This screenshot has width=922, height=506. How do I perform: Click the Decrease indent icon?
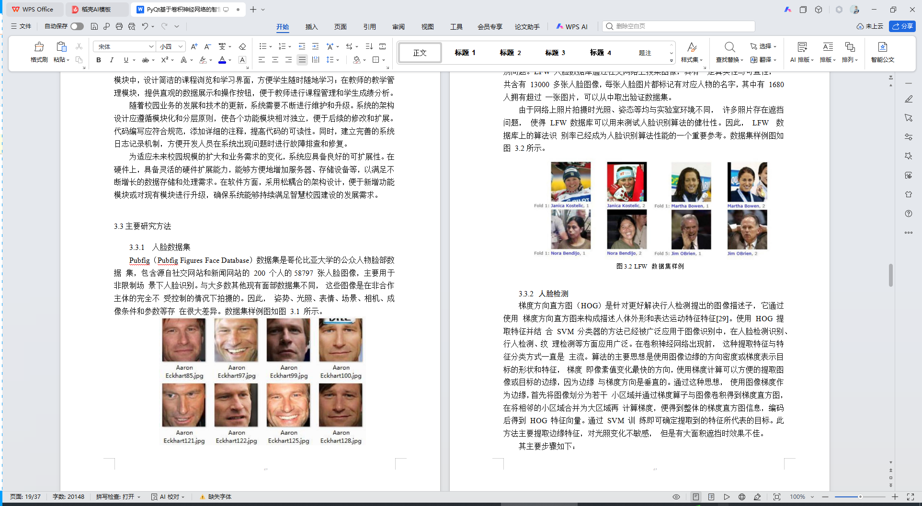click(x=302, y=46)
